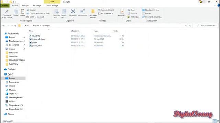Open the Converter folder

[13, 56]
